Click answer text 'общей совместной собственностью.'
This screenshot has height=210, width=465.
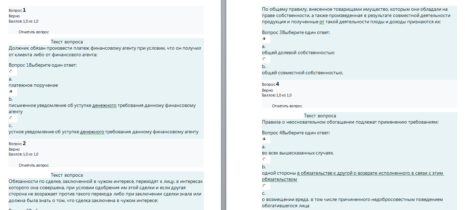coord(303,73)
